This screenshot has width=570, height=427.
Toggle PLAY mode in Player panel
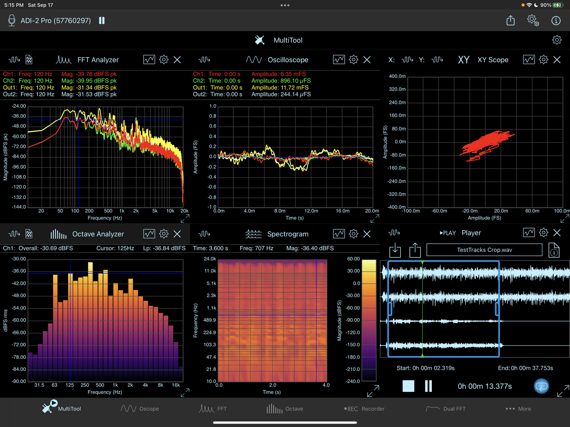pyautogui.click(x=447, y=233)
